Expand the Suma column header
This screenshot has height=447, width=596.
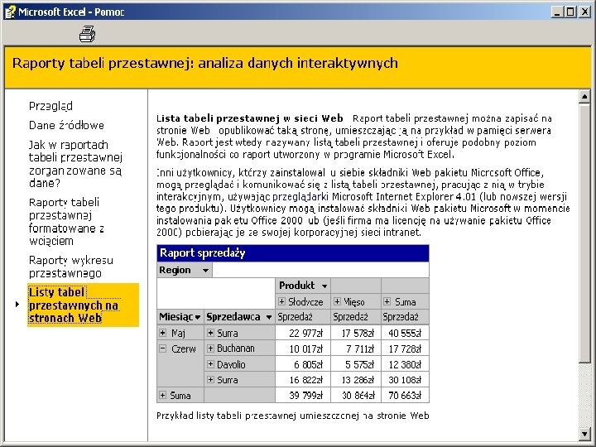click(x=387, y=301)
